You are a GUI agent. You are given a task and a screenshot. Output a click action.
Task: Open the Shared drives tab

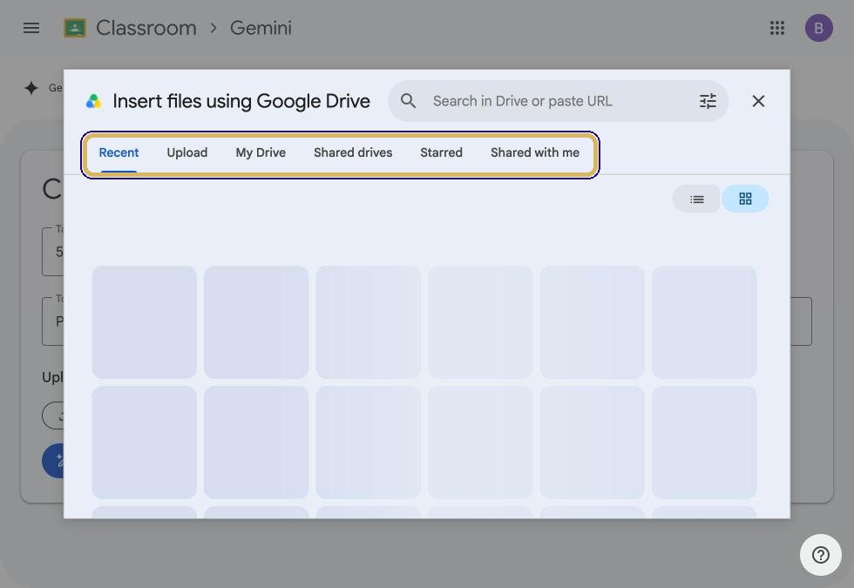point(353,153)
